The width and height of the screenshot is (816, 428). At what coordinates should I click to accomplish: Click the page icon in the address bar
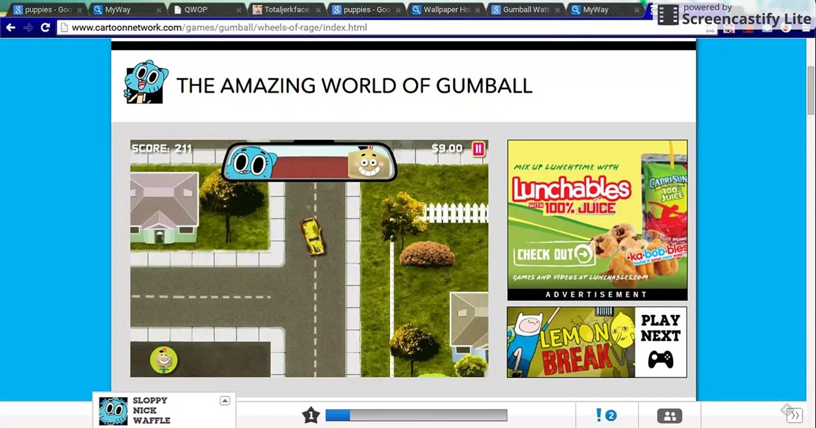point(64,27)
